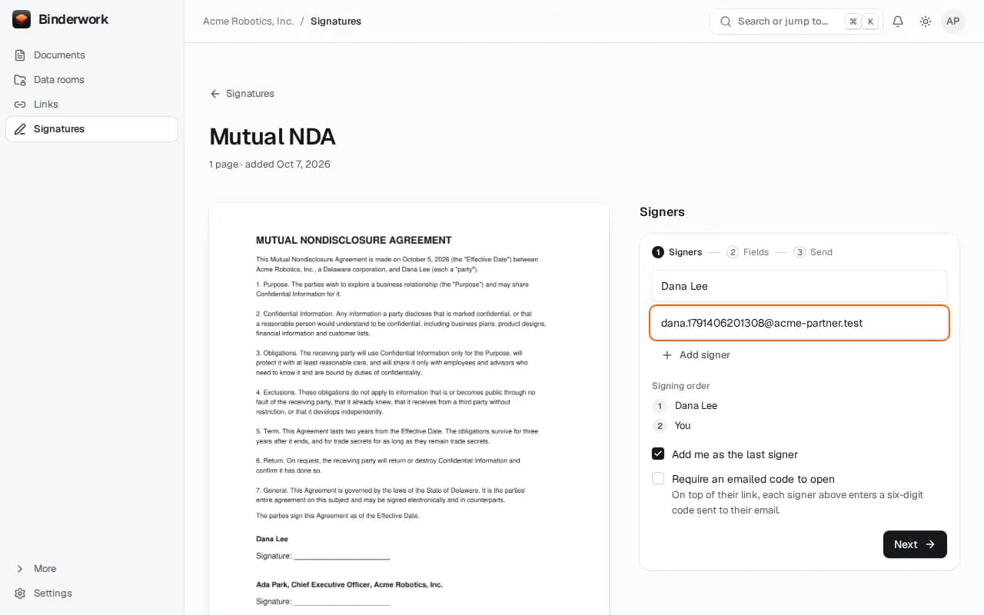This screenshot has height=615, width=984.
Task: Click the Mutual NDA page title
Action: pyautogui.click(x=272, y=137)
